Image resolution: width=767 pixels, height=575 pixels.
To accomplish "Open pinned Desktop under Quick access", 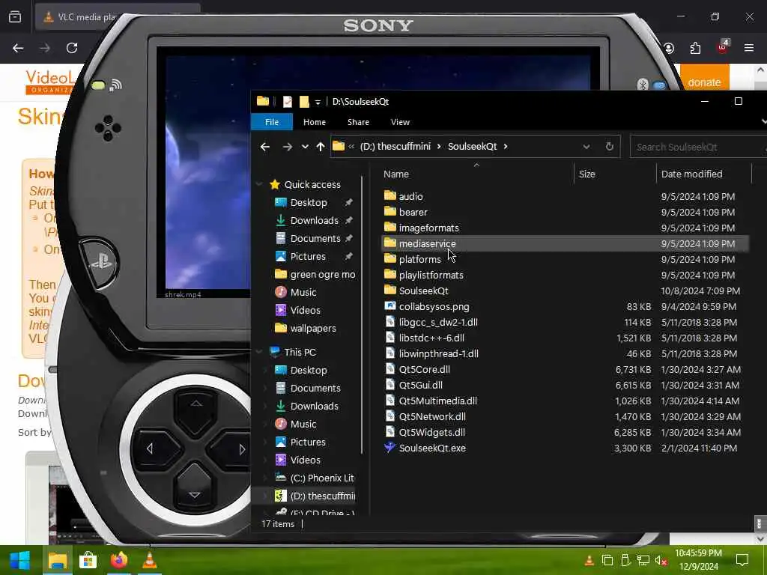I will point(308,202).
